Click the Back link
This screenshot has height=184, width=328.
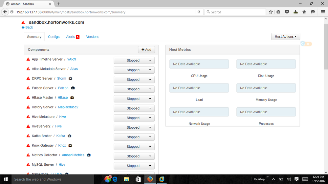[27, 27]
